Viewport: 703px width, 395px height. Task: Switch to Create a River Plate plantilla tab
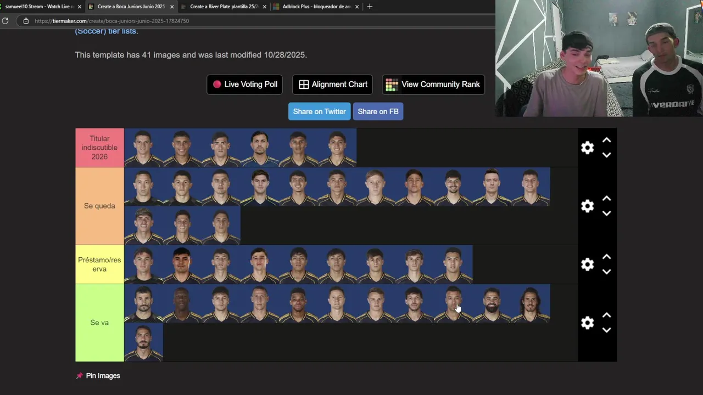tap(224, 7)
